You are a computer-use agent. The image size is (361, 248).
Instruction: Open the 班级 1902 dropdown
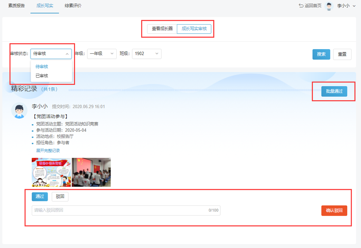tap(147, 54)
